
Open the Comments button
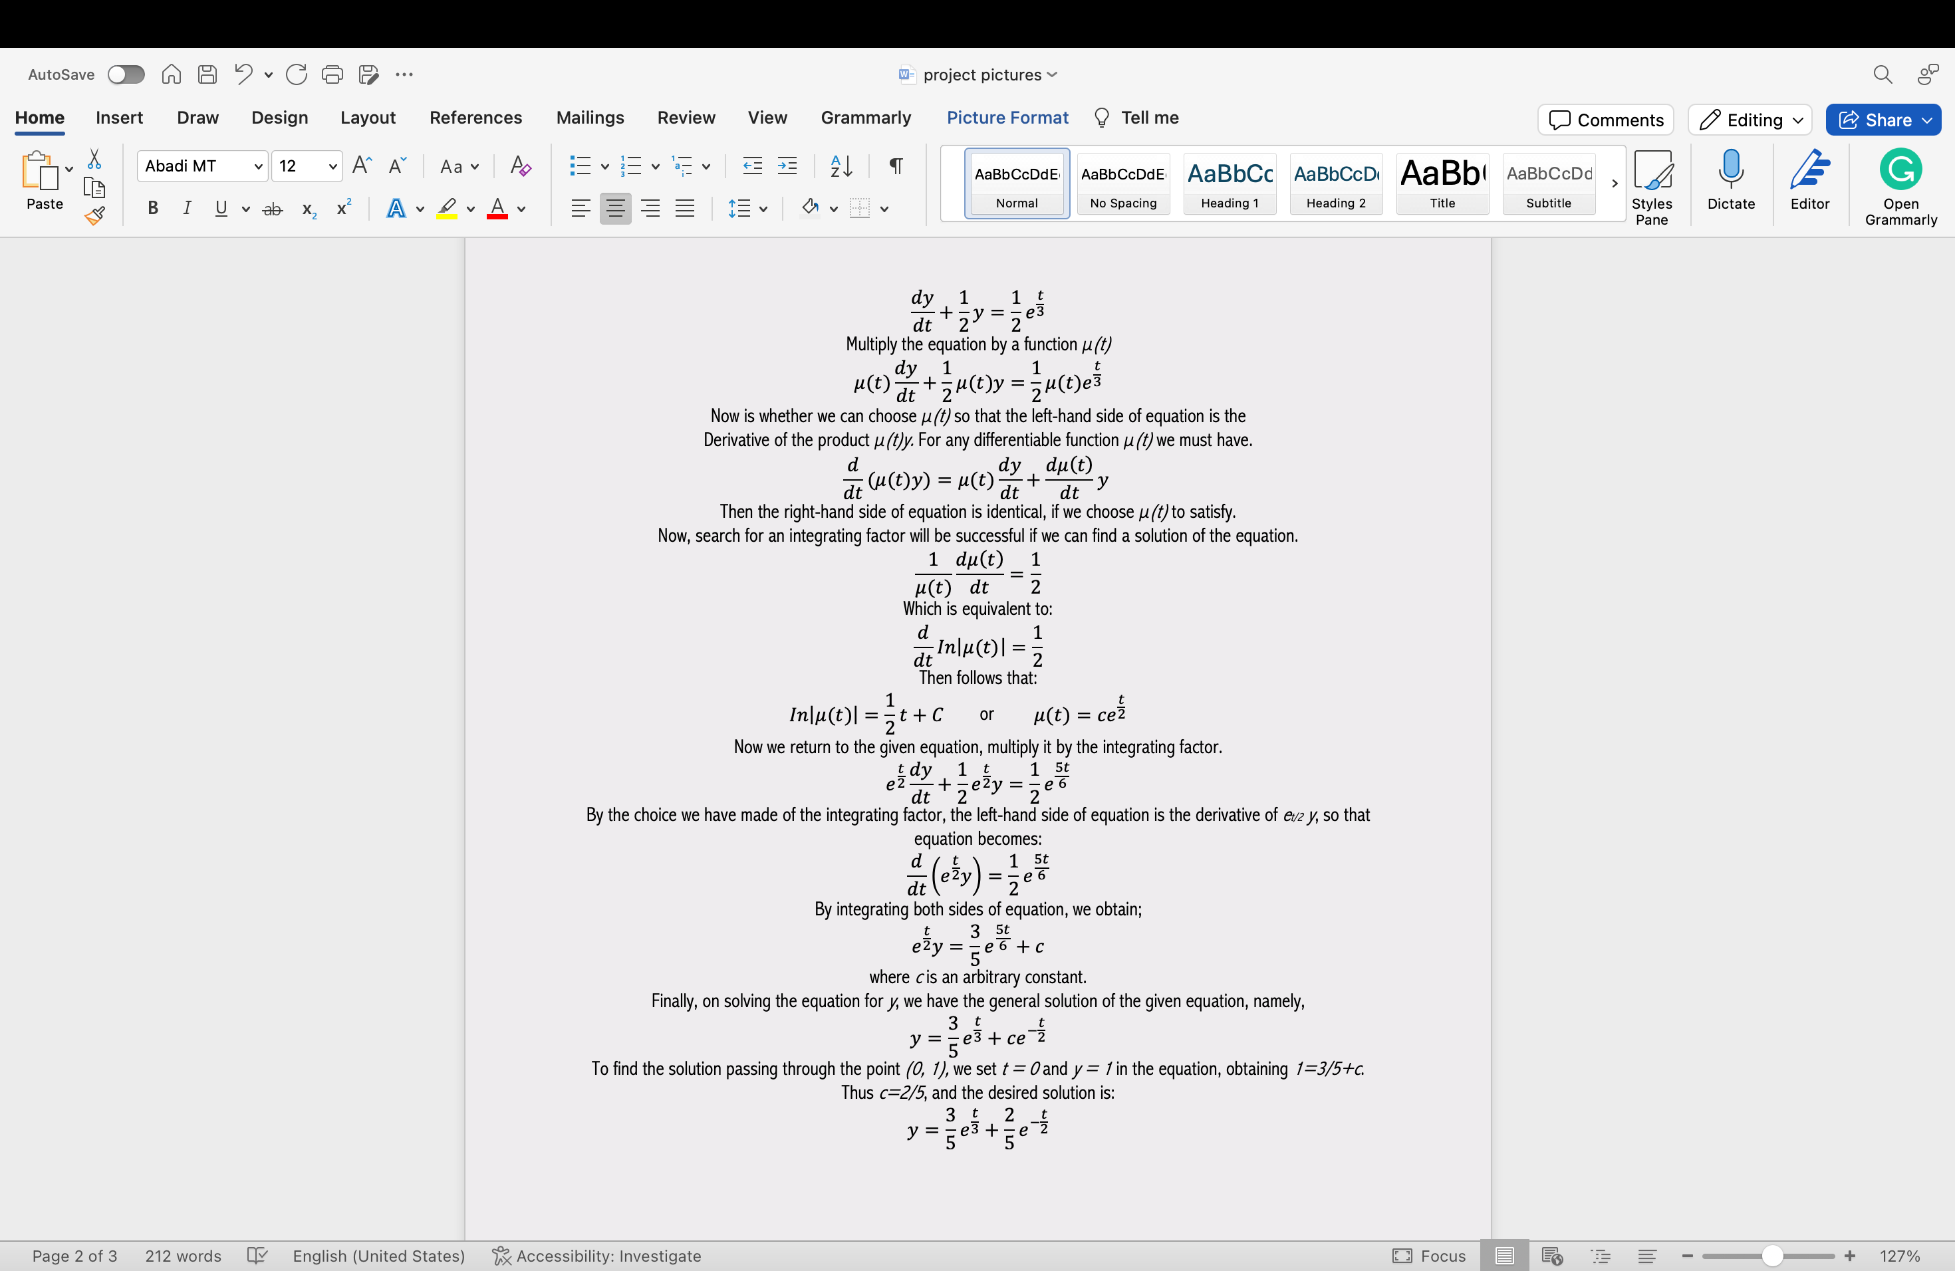[1605, 120]
